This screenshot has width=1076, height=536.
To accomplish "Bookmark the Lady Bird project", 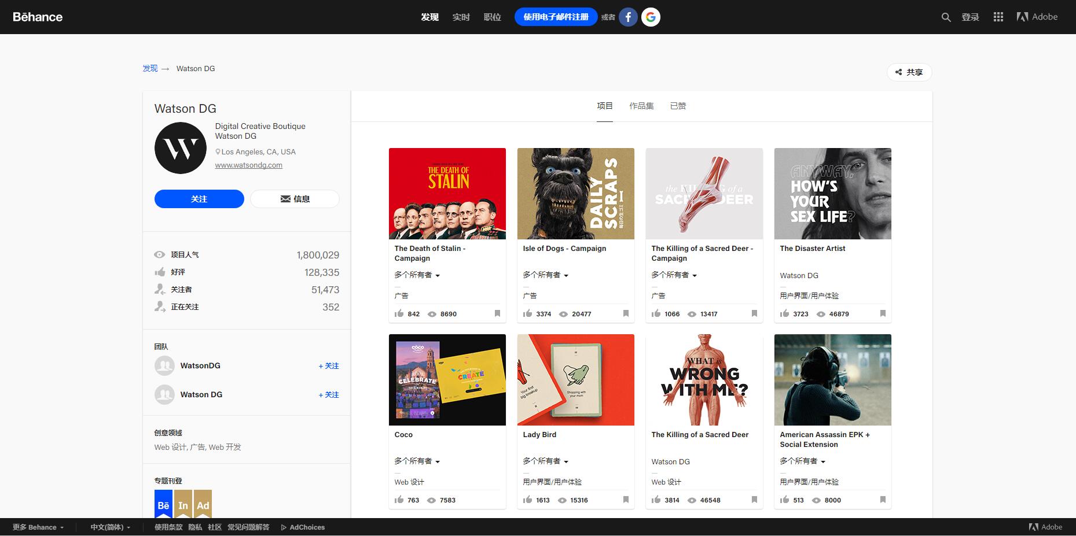I will coord(626,500).
